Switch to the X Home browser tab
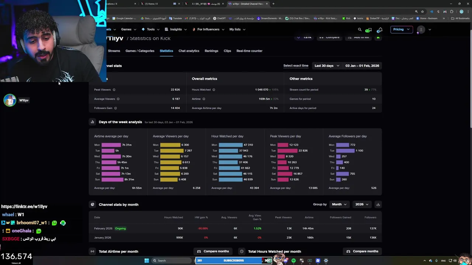472x265 pixels. [x=158, y=4]
